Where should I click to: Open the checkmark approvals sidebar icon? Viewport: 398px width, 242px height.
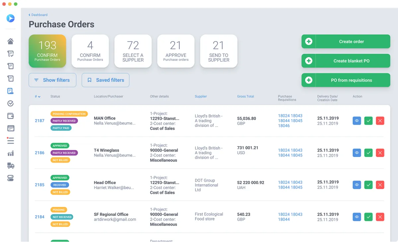click(x=11, y=103)
